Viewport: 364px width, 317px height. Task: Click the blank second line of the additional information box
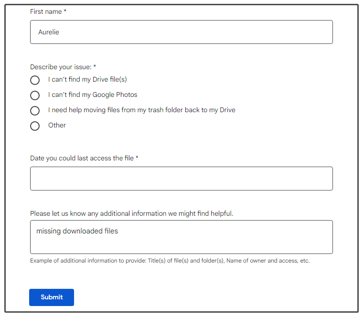182,243
